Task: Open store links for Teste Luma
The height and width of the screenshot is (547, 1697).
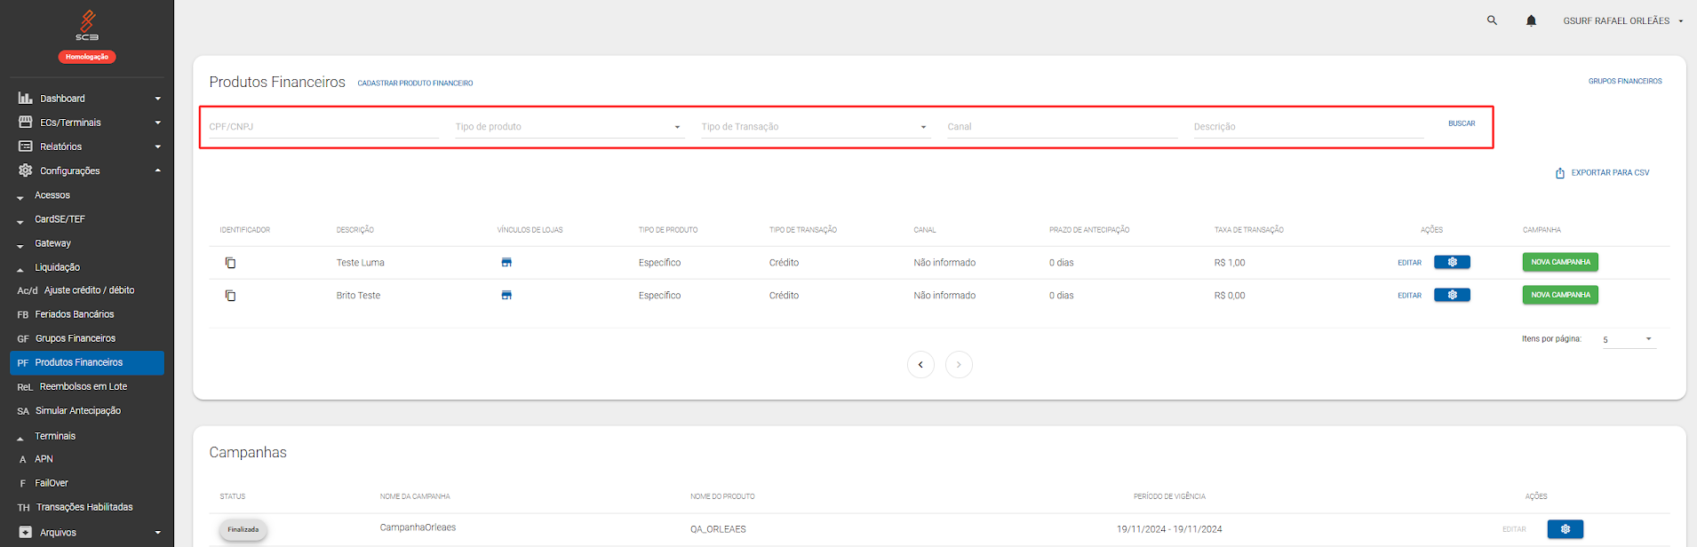Action: pyautogui.click(x=506, y=263)
